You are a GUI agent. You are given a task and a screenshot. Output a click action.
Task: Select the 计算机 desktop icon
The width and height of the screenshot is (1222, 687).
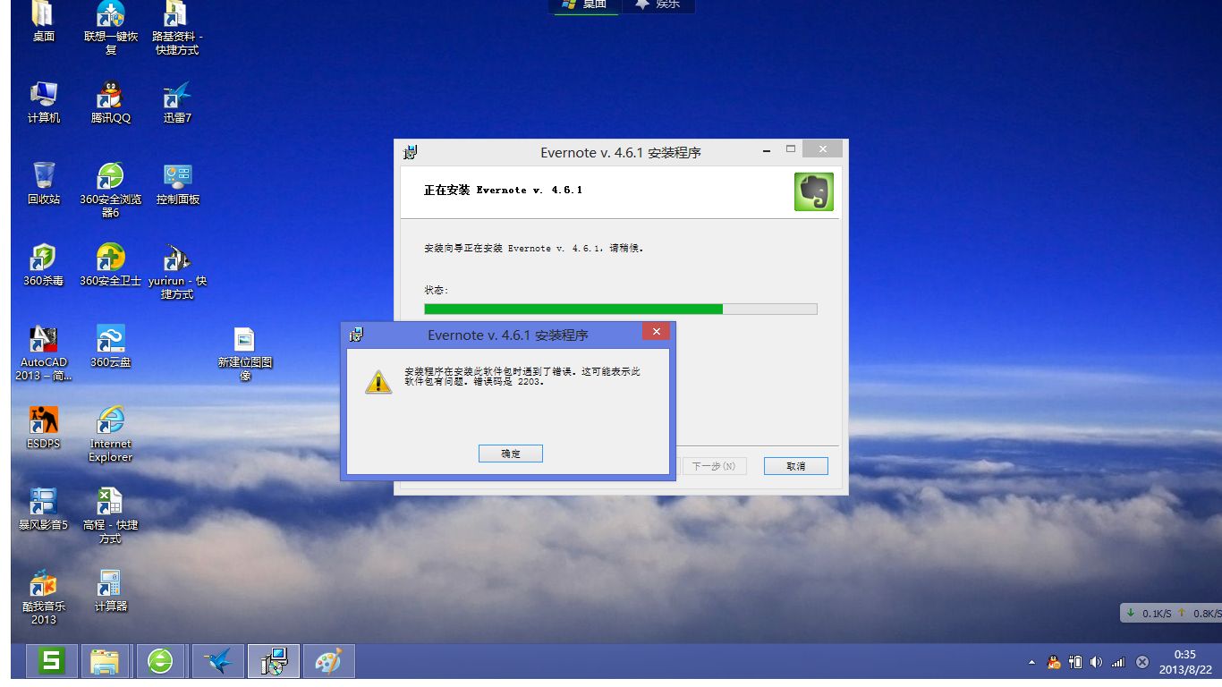(x=44, y=102)
